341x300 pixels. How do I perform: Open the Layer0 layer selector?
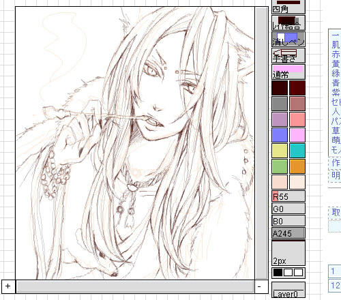(x=288, y=290)
